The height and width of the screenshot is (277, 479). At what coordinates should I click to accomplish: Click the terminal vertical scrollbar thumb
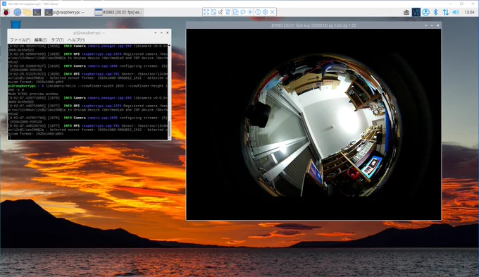[x=169, y=130]
